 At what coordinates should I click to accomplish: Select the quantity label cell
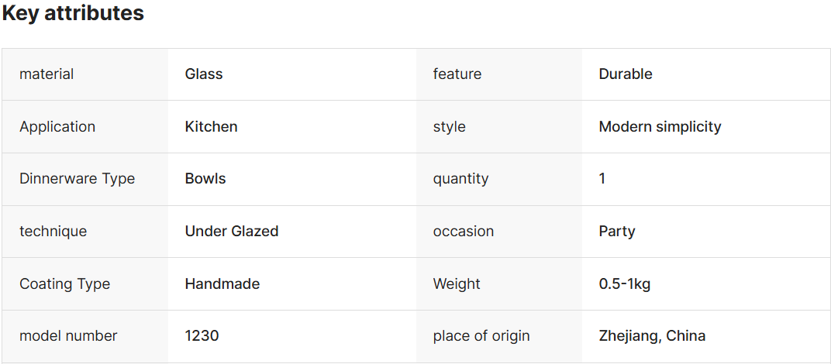click(x=460, y=179)
